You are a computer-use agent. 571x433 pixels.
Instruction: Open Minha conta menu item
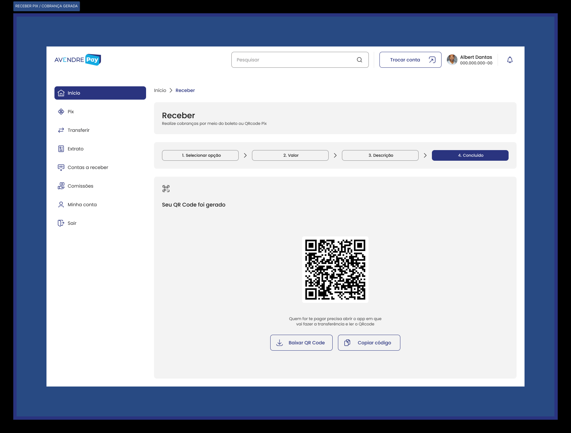[x=100, y=205]
